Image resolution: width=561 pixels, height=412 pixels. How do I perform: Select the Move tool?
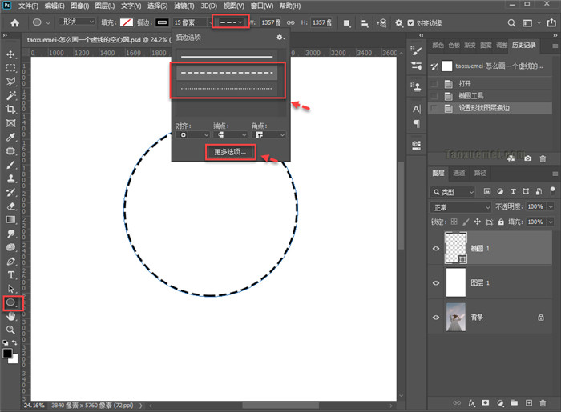[10, 54]
